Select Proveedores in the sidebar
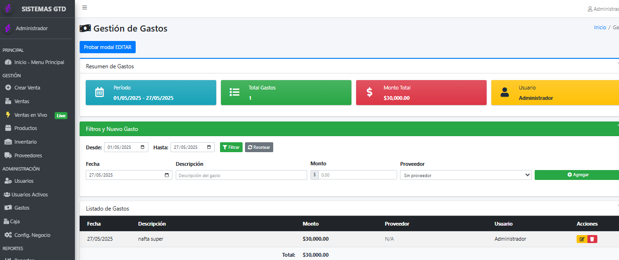 pyautogui.click(x=28, y=155)
